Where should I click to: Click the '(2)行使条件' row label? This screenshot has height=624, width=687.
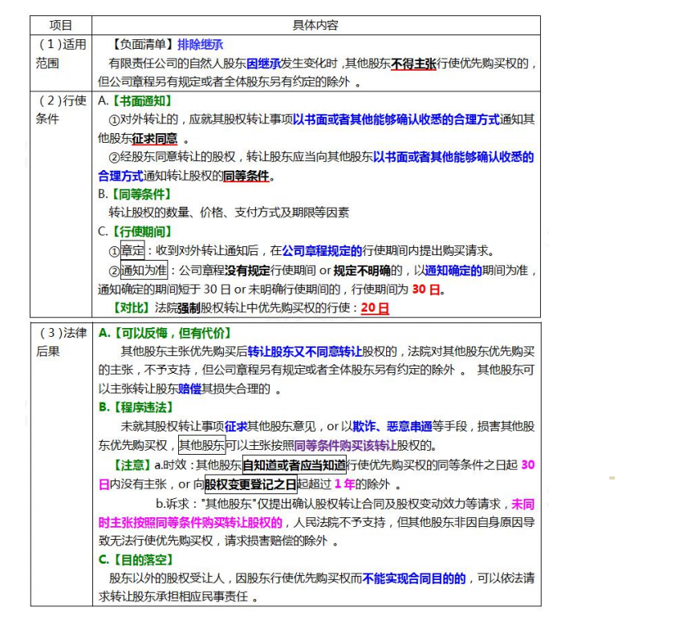coord(61,109)
